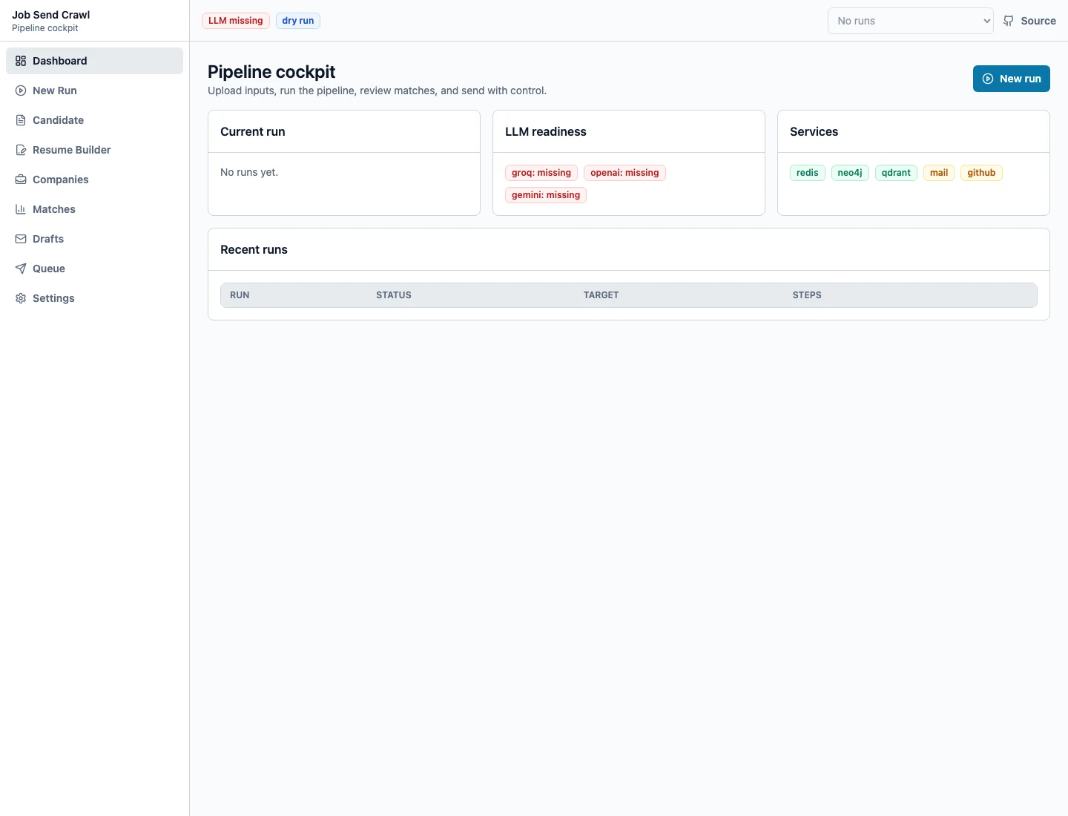Go to the Candidate page

[x=94, y=120]
